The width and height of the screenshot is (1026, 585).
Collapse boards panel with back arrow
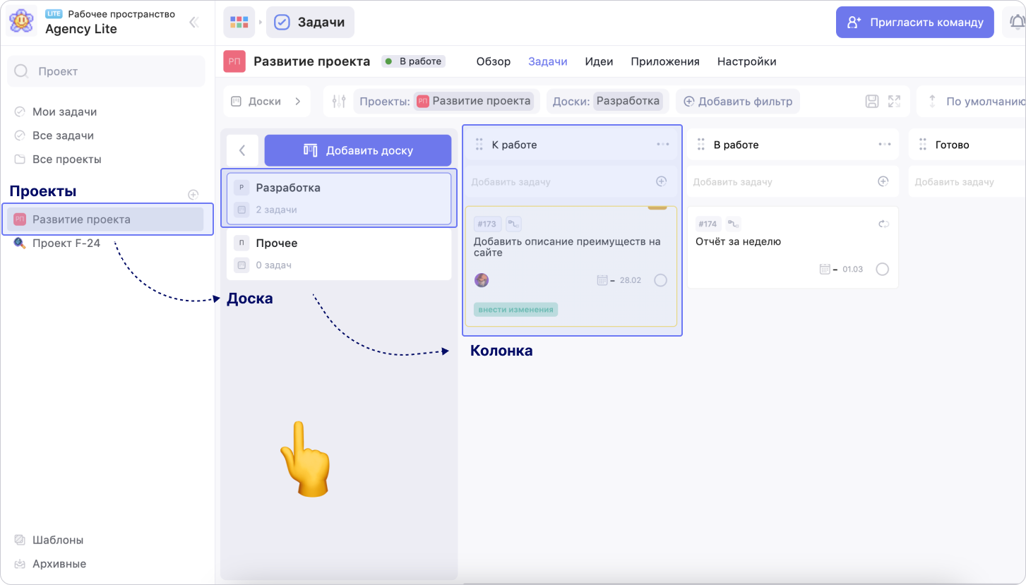(242, 150)
